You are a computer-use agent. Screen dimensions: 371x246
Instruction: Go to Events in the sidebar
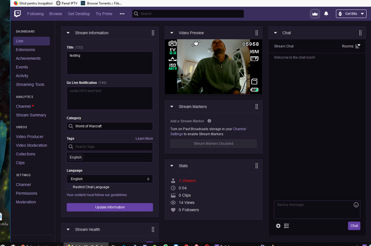(x=22, y=67)
